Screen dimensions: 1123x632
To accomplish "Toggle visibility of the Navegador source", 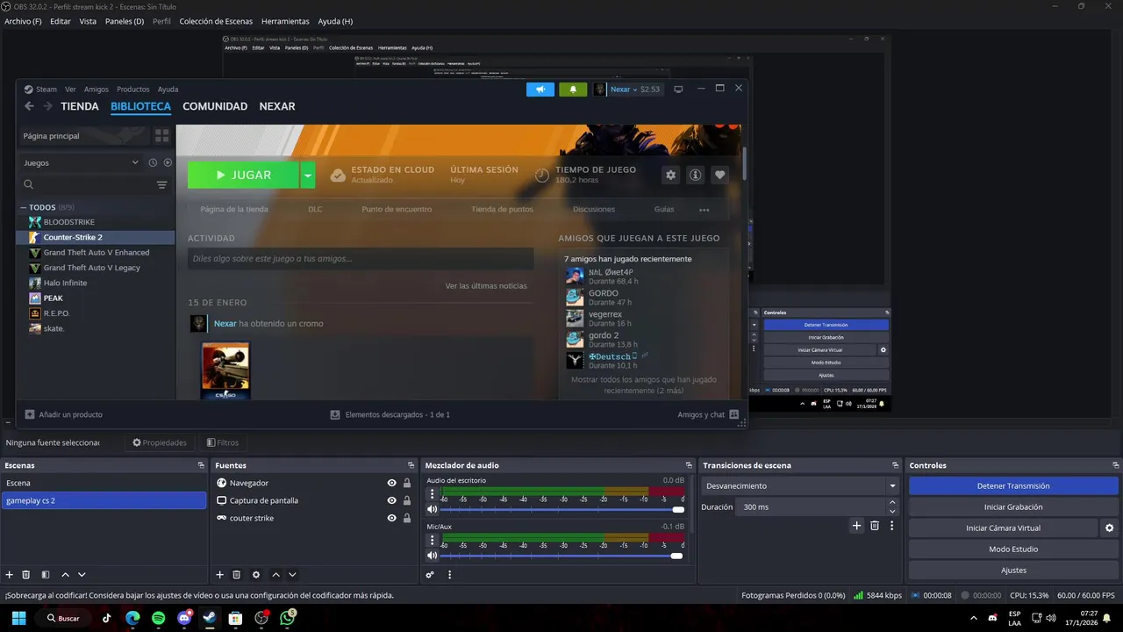I will click(x=392, y=483).
